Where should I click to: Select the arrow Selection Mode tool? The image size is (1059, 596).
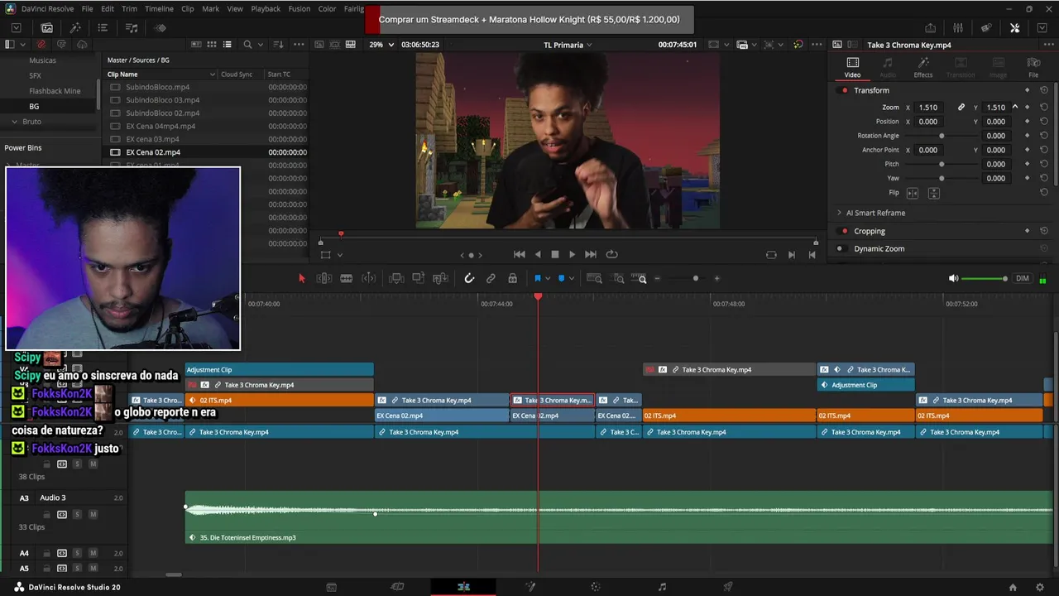301,278
